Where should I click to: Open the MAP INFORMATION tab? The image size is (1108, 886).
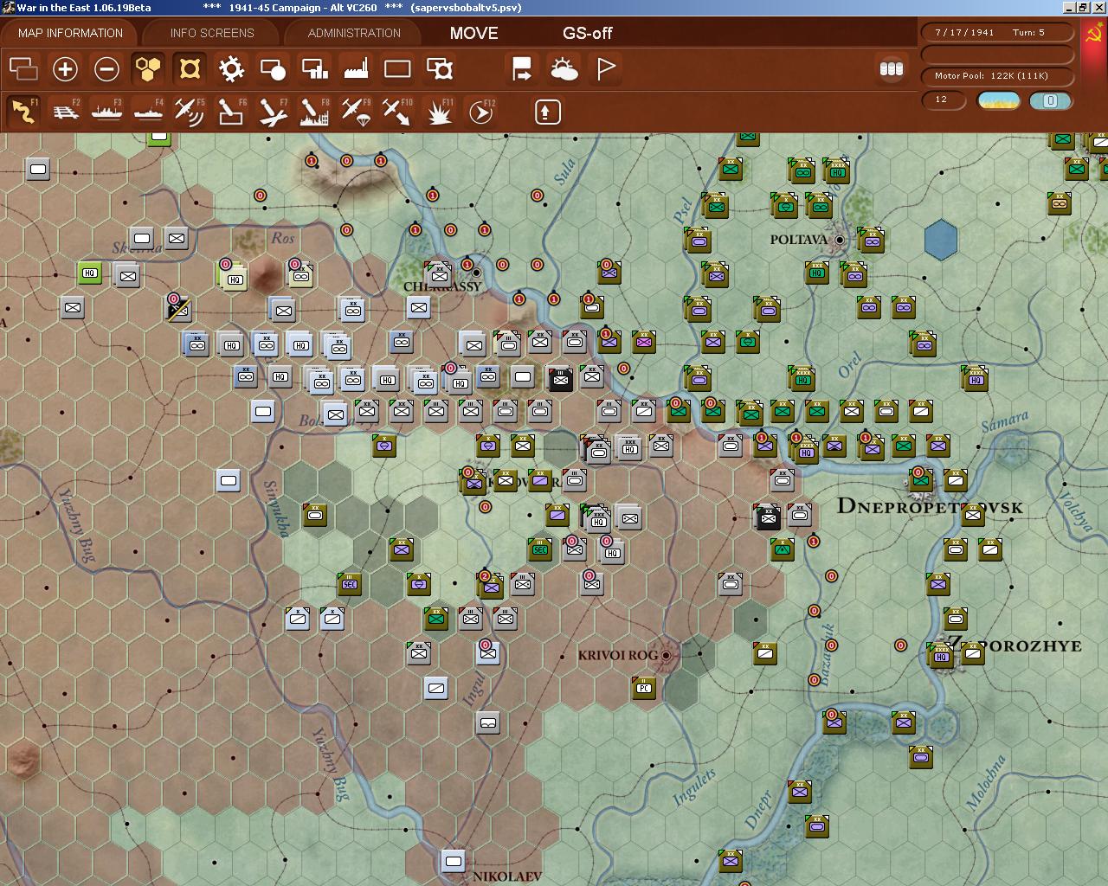point(70,33)
